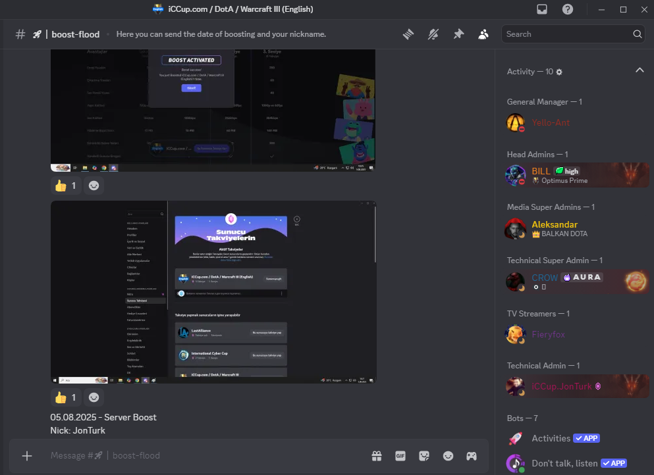Open Fieryfox member profile
Screen dimensions: 654x475
(x=577, y=335)
